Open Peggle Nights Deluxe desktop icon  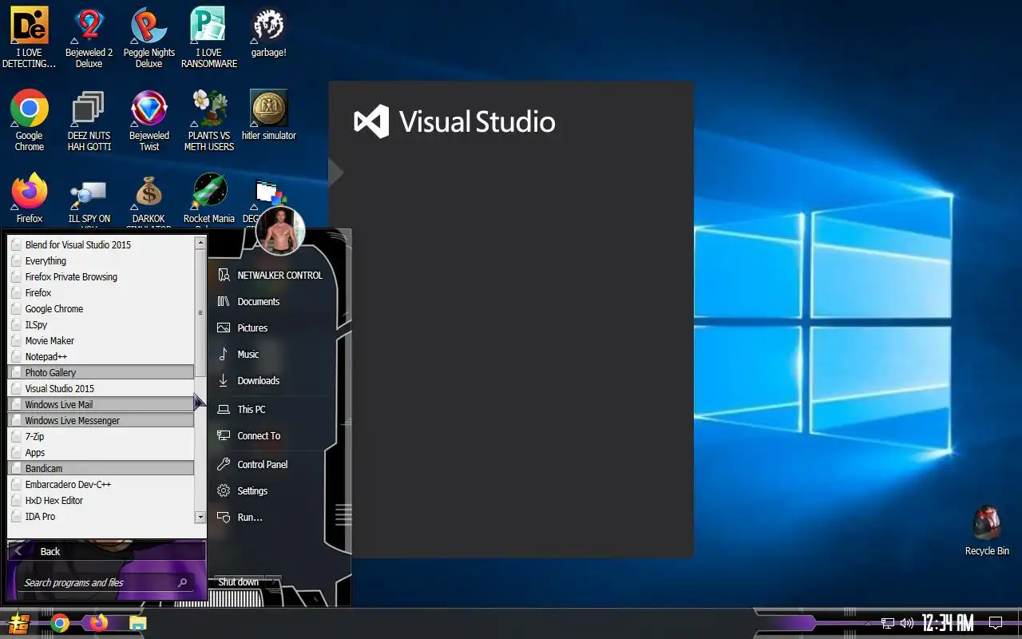pos(149,37)
